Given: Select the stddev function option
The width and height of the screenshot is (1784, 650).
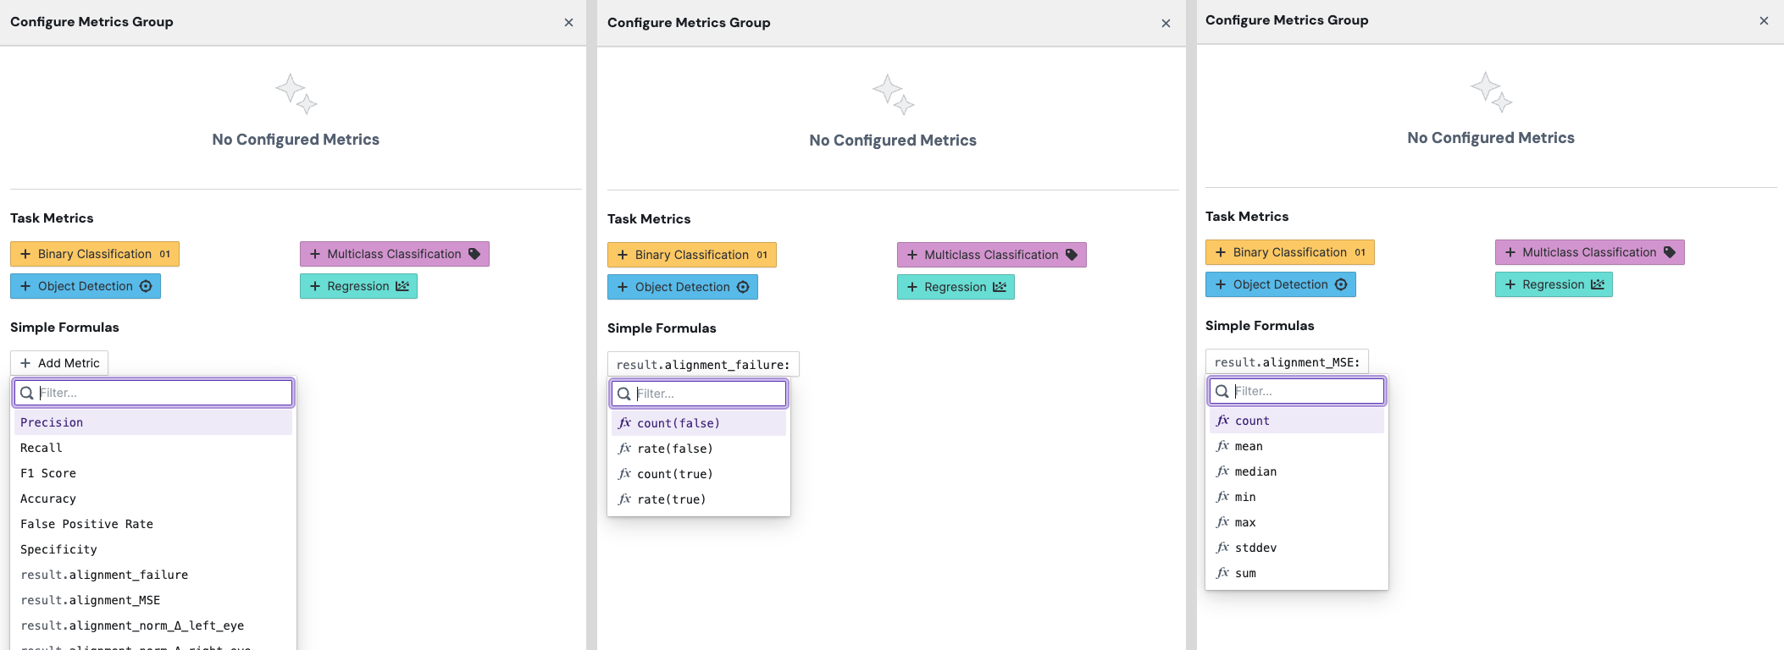Looking at the screenshot, I should [x=1255, y=548].
